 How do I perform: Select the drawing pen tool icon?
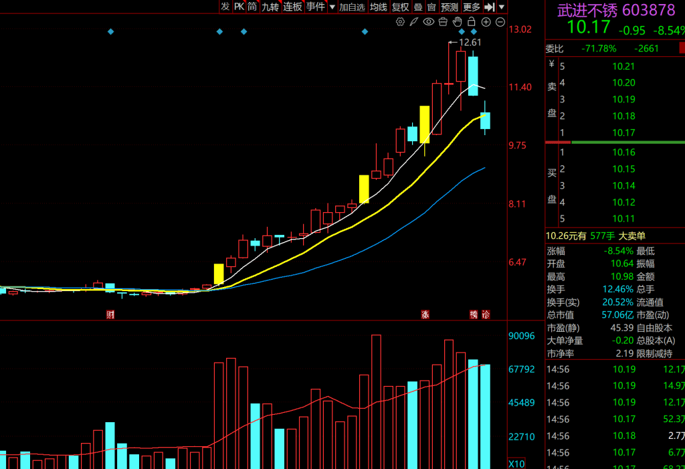(414, 22)
